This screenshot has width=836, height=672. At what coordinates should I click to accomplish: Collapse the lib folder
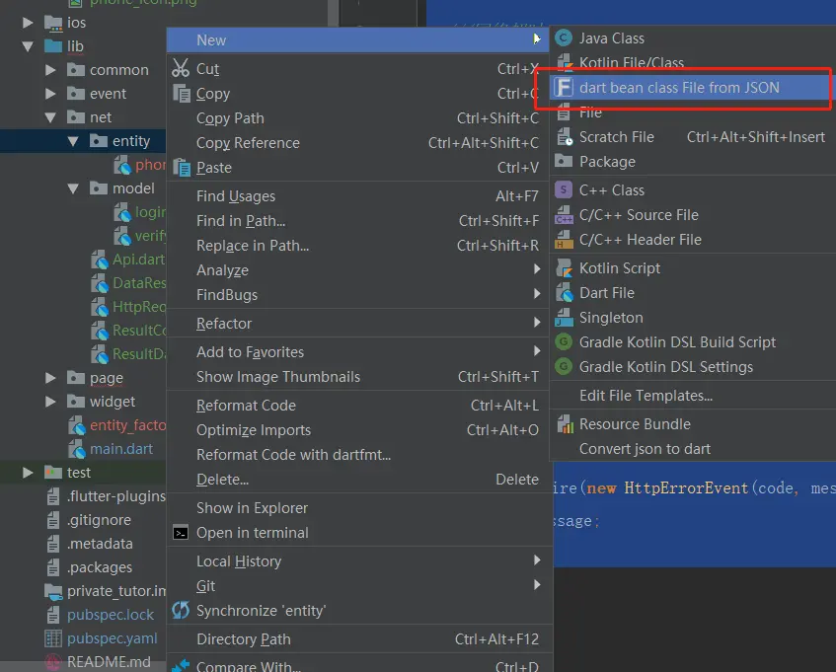28,46
